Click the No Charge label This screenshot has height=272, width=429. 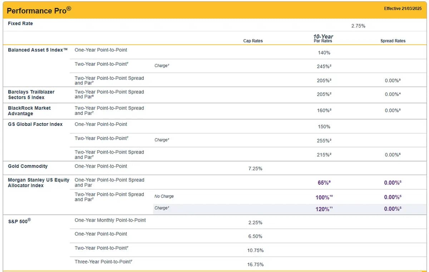click(164, 196)
